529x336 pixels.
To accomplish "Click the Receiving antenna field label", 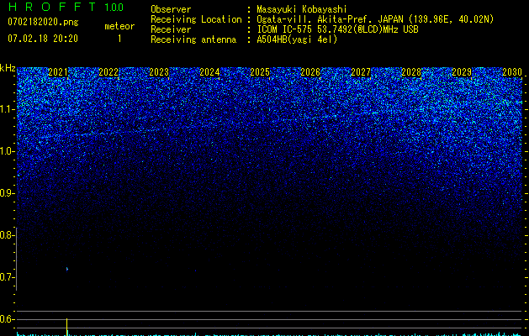I will (x=193, y=39).
